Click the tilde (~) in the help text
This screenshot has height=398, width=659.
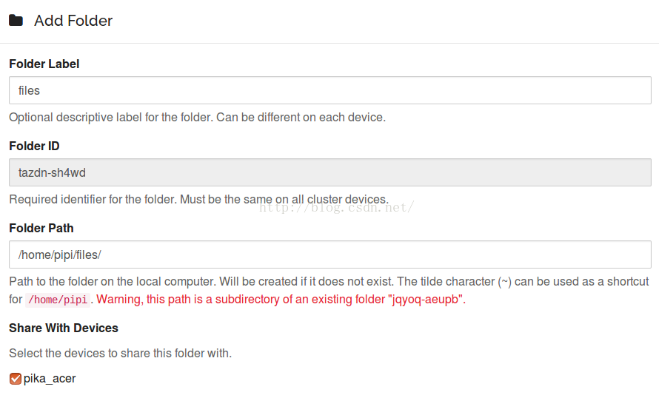click(504, 282)
